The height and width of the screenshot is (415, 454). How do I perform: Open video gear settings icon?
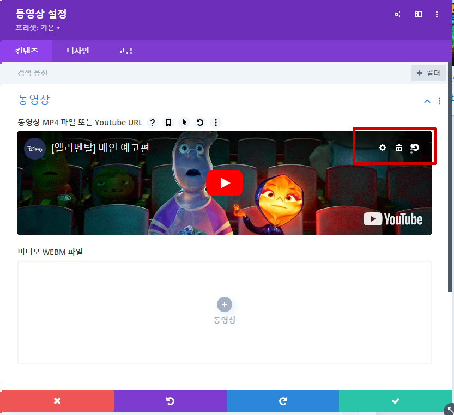[x=383, y=148]
